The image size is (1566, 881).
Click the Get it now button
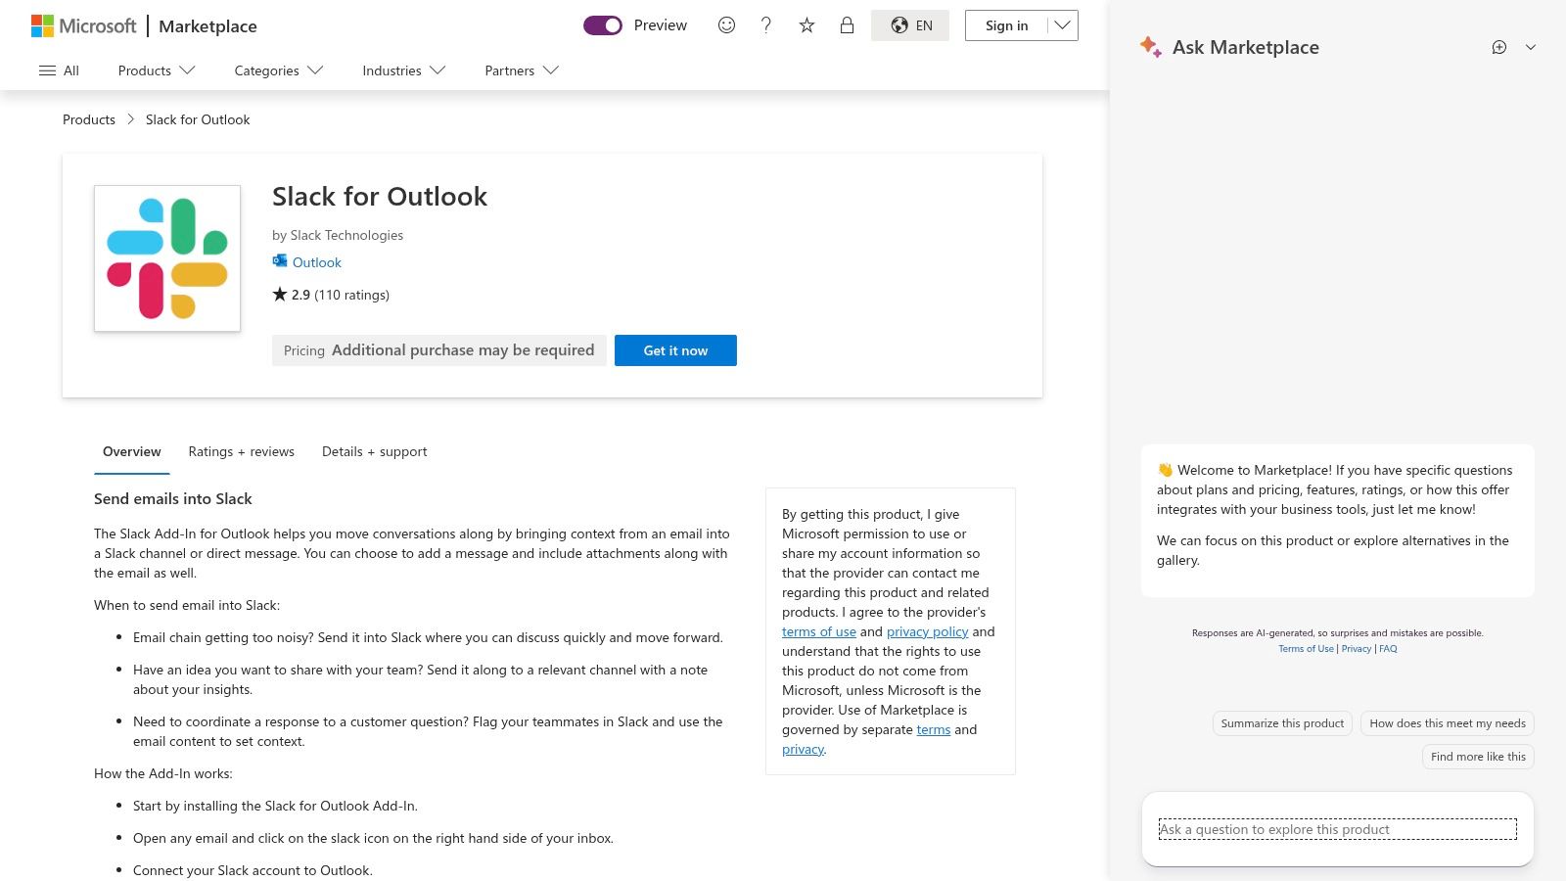675,350
